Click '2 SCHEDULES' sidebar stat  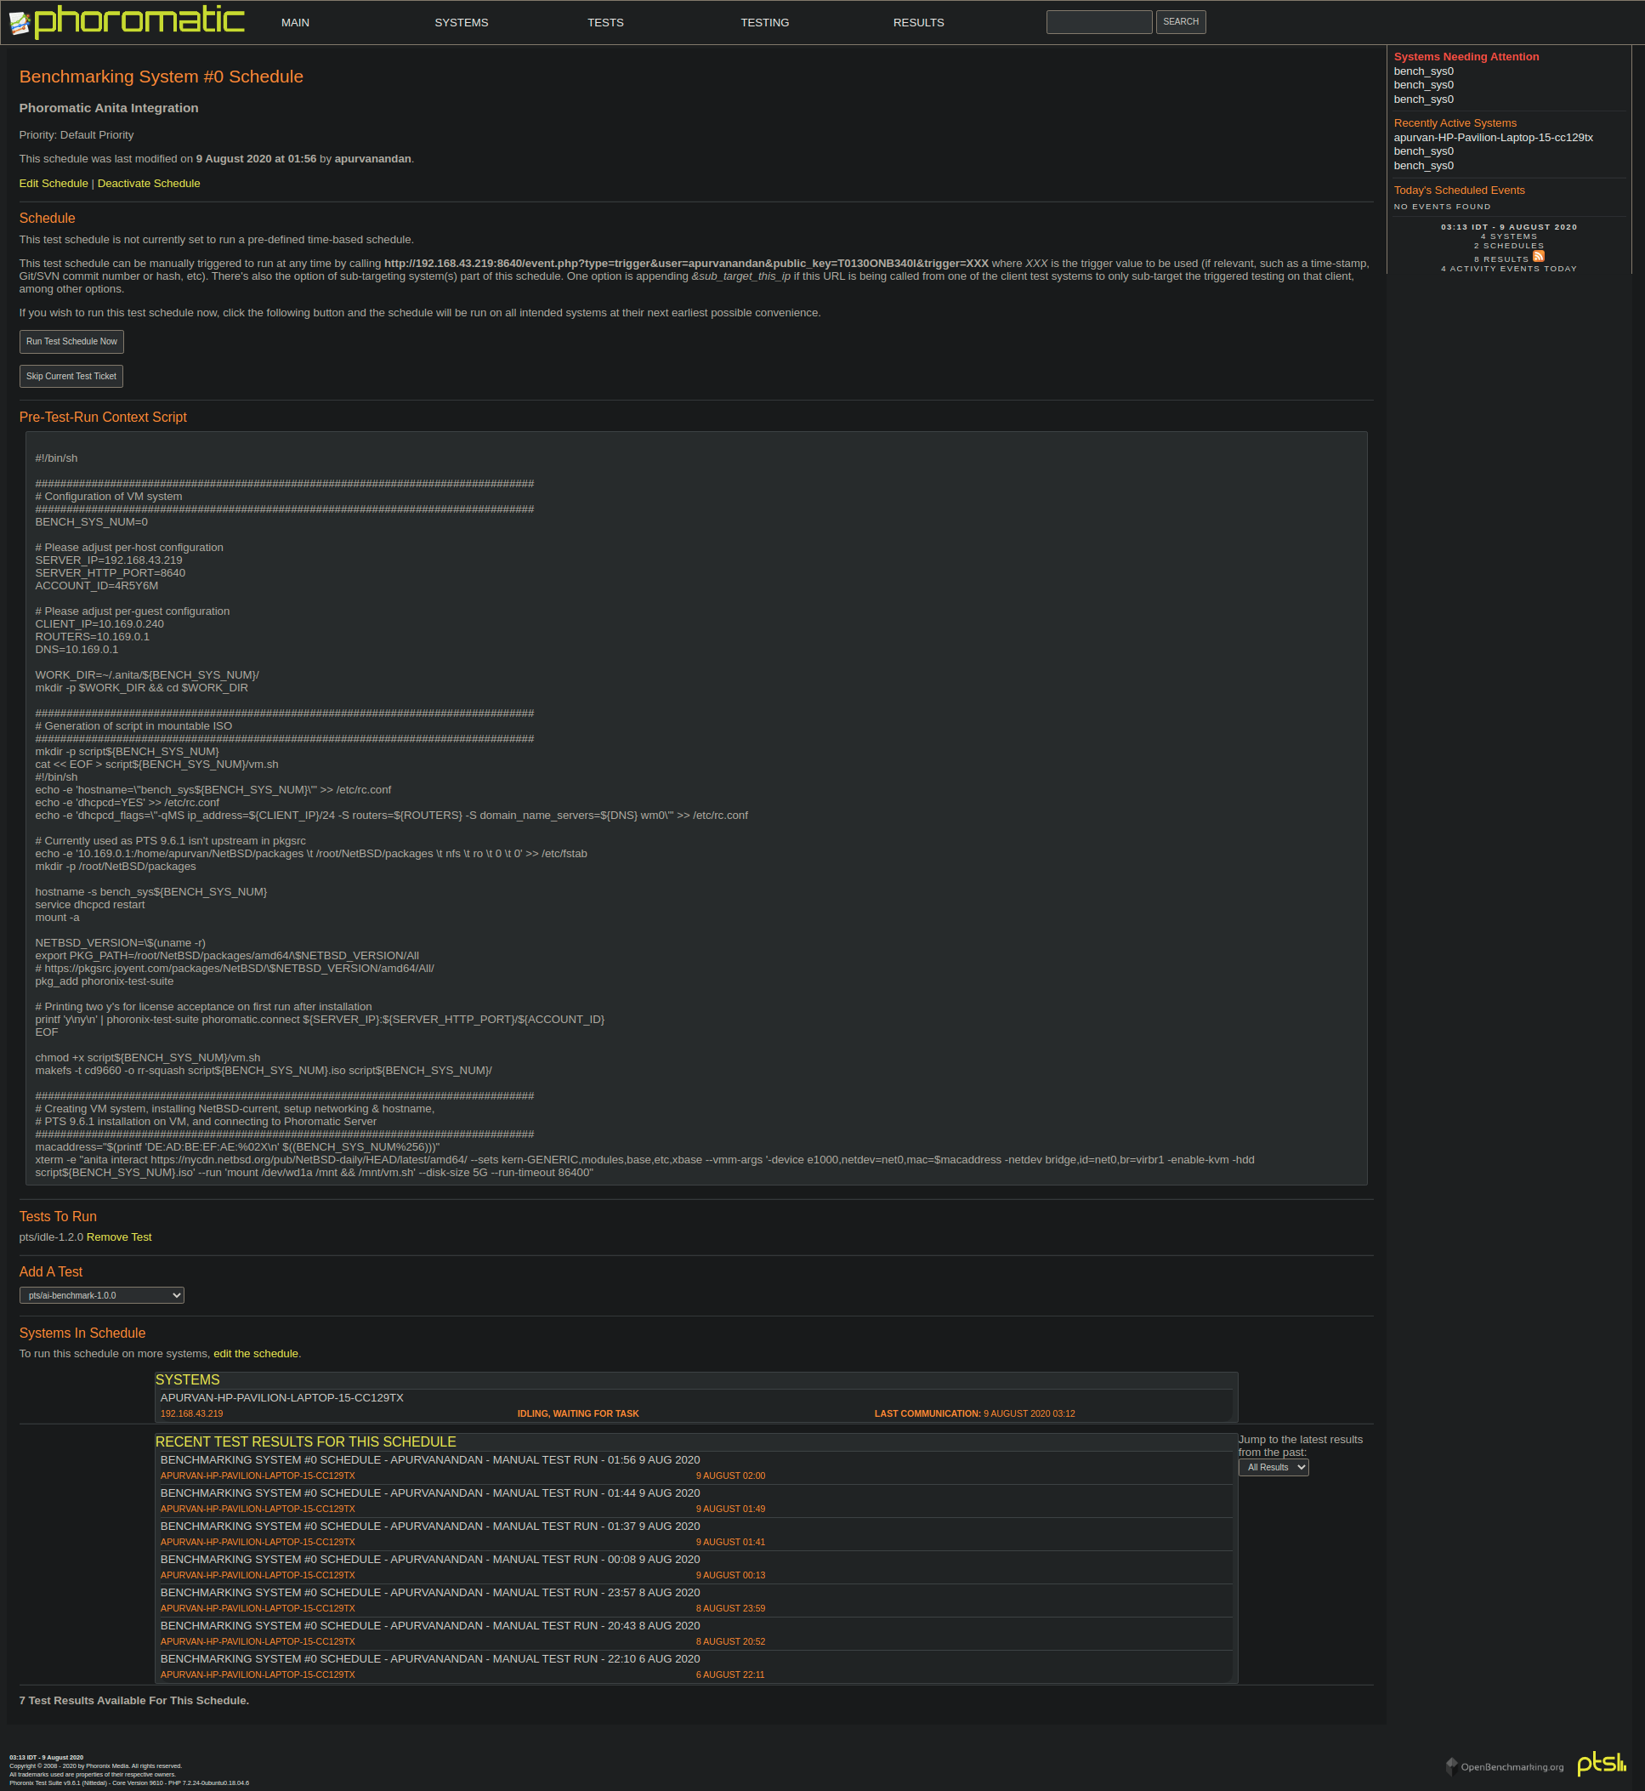coord(1509,246)
